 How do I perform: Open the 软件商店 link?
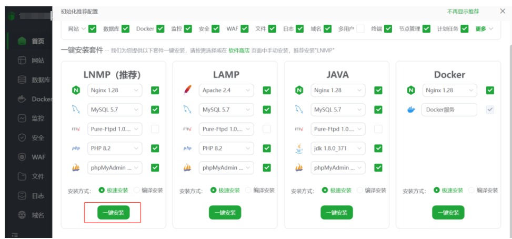click(x=238, y=51)
